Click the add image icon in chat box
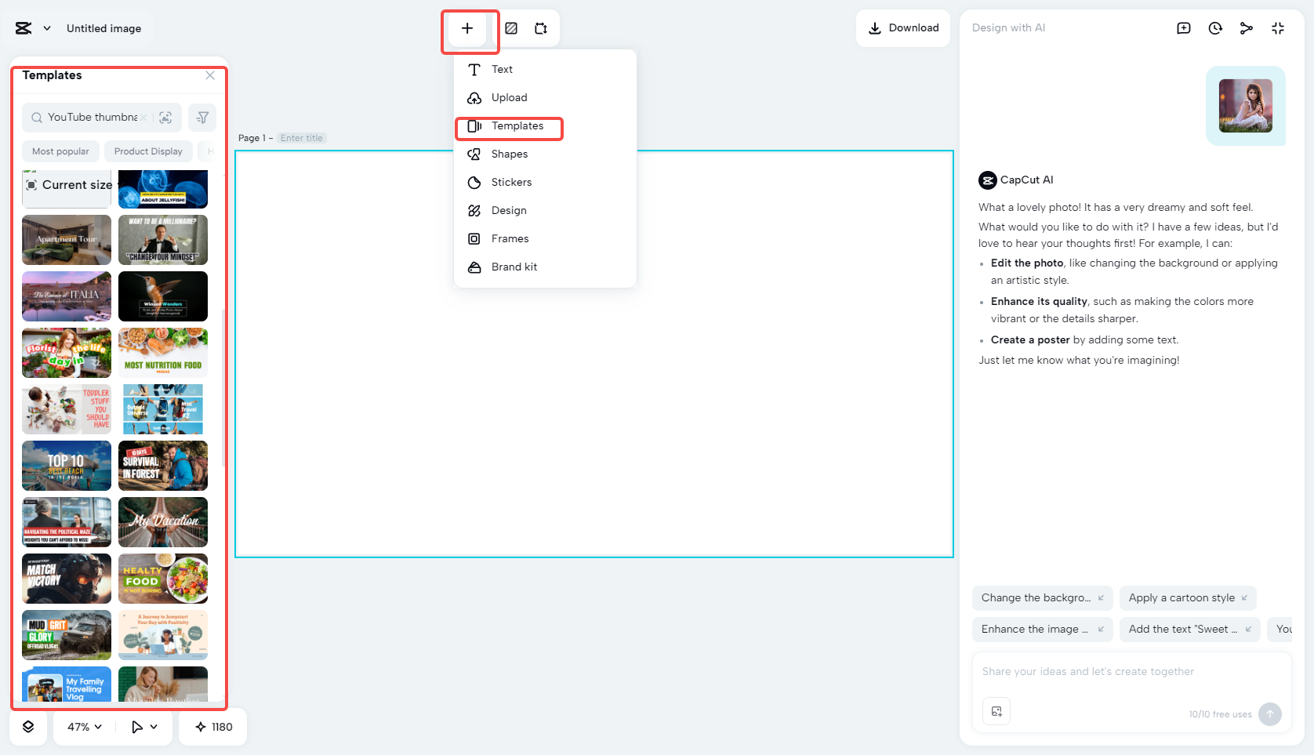The image size is (1314, 755). [x=996, y=711]
